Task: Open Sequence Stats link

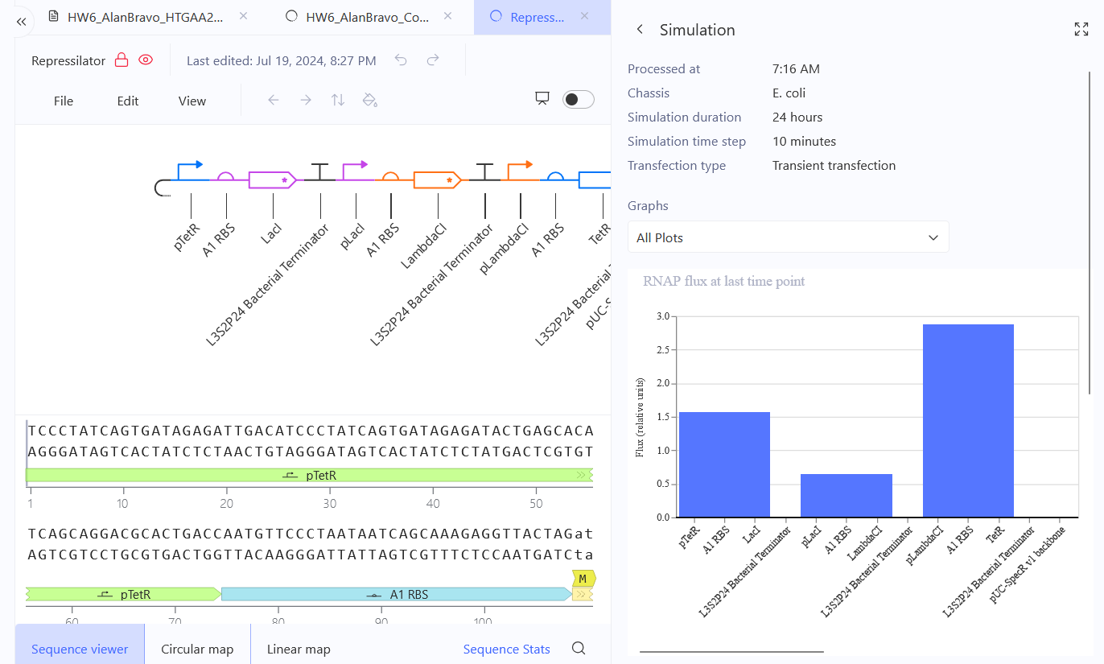Action: coord(507,649)
